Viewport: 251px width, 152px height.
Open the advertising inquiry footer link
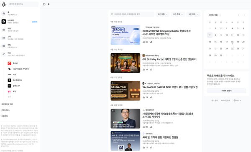pyautogui.click(x=214, y=101)
